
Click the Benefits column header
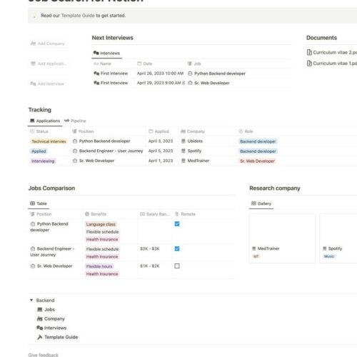96,214
